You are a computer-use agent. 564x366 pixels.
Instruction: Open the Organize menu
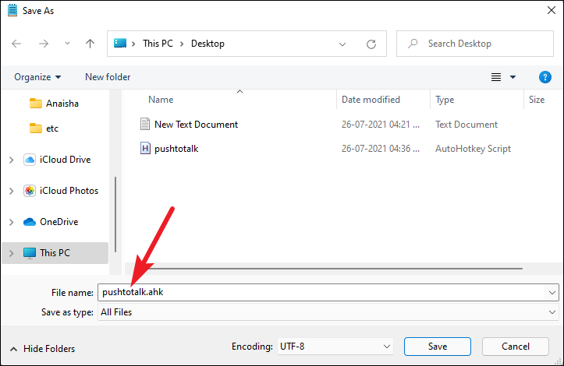click(37, 77)
